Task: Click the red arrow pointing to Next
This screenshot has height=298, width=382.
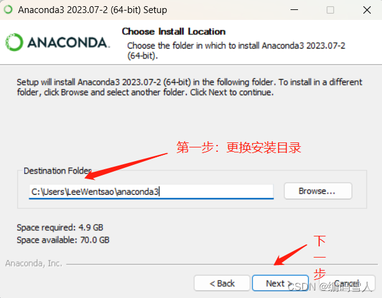Action: pos(290,254)
